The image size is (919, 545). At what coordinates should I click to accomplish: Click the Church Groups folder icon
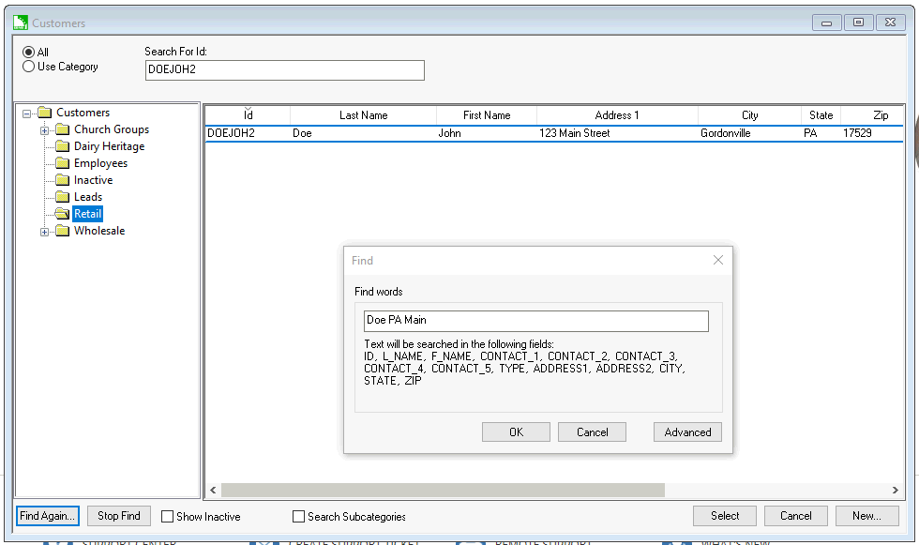click(x=63, y=129)
